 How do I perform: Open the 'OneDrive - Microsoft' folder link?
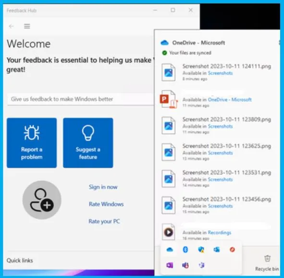click(x=230, y=99)
